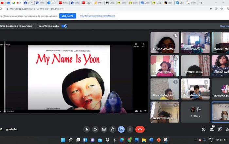Image resolution: width=229 pixels, height=144 pixels.
Task: Open PowerPoint from the taskbar
Action: click(159, 140)
